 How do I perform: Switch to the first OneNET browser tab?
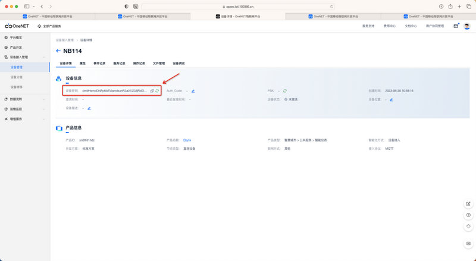pos(48,17)
